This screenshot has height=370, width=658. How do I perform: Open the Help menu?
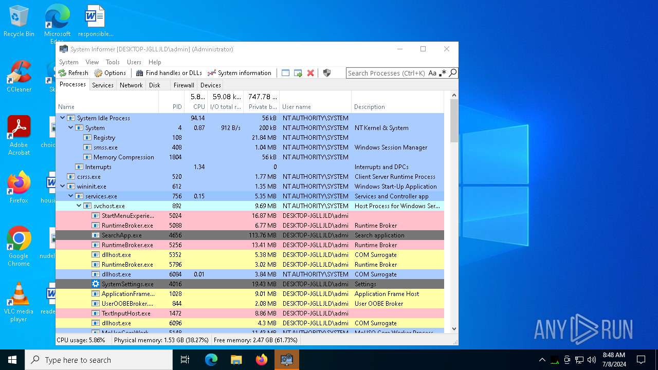155,62
